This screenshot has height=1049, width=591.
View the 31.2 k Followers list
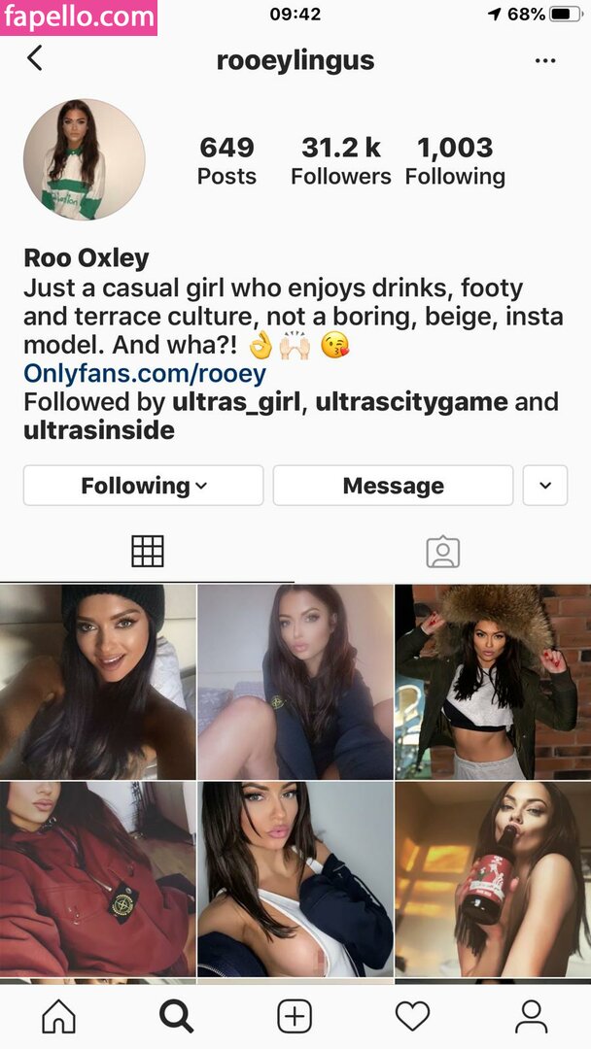pyautogui.click(x=340, y=161)
